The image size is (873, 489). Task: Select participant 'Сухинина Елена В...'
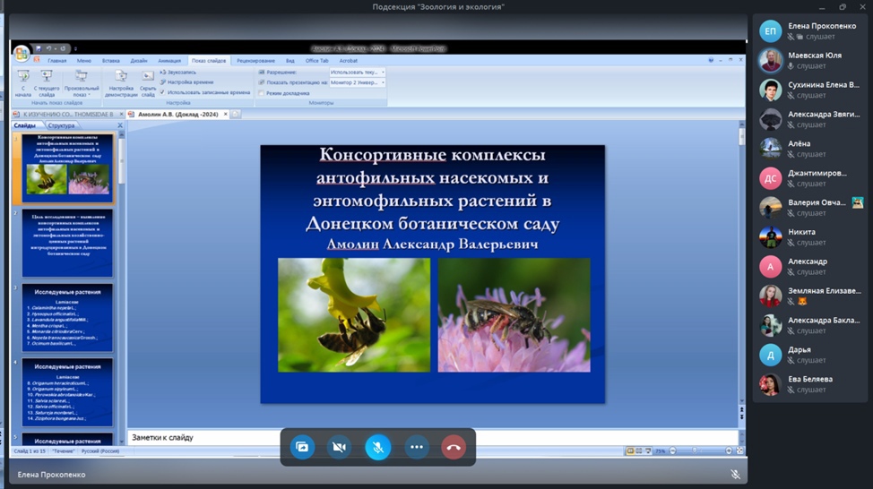809,90
